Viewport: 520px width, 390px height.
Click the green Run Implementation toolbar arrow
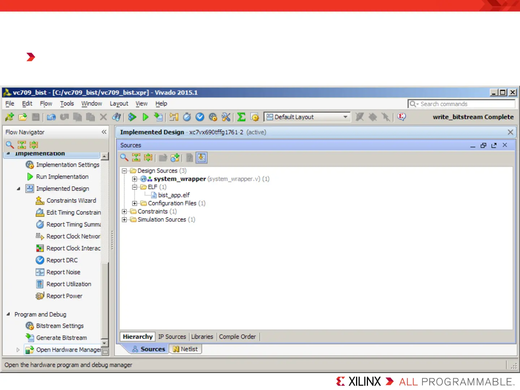coord(146,117)
